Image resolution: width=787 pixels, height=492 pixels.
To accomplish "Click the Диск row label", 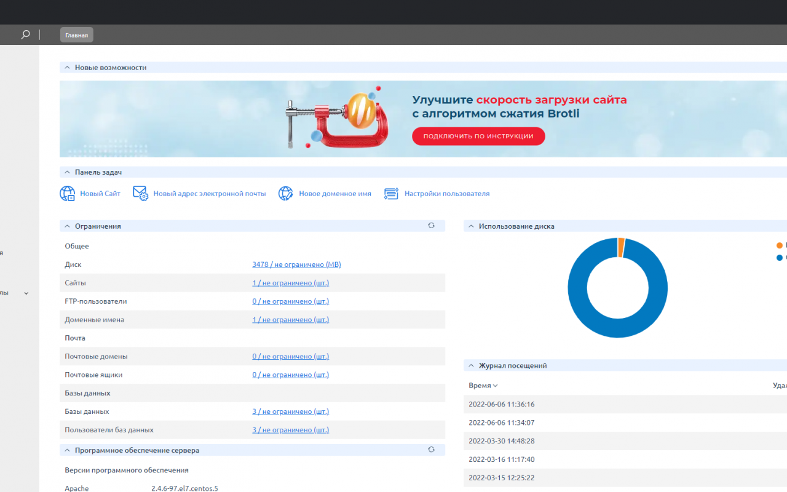I will 73,264.
